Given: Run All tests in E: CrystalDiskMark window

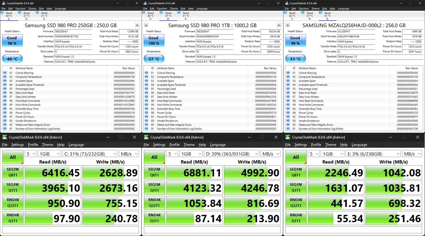Looking at the screenshot, I should point(296,157).
